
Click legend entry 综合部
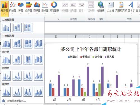97,57
